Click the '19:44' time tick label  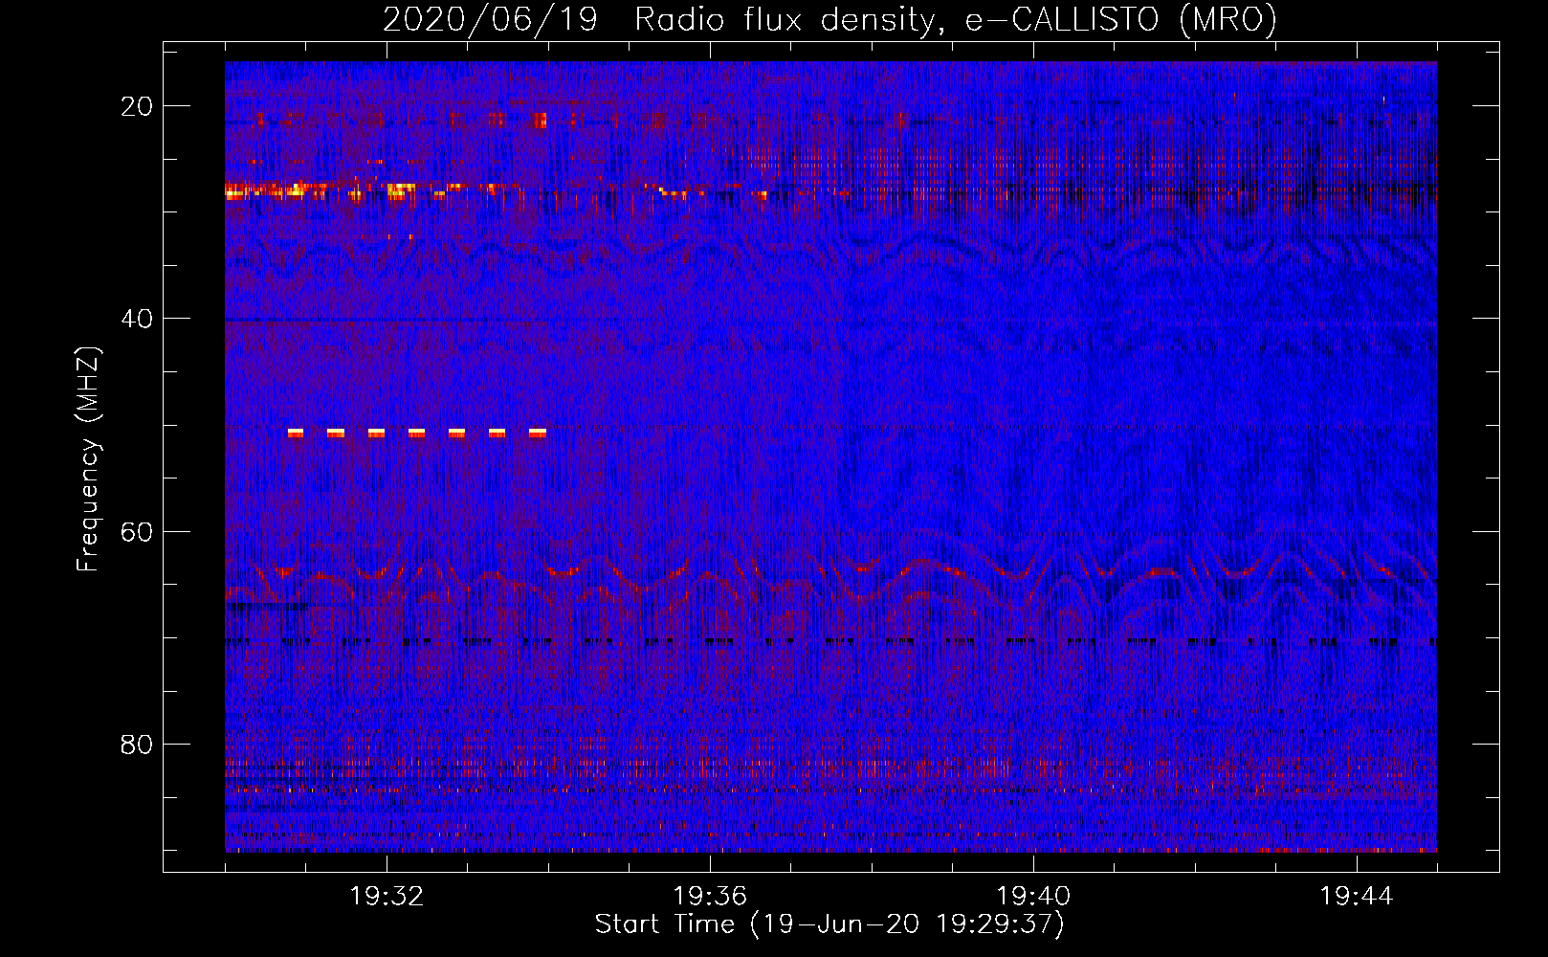coord(1357,897)
